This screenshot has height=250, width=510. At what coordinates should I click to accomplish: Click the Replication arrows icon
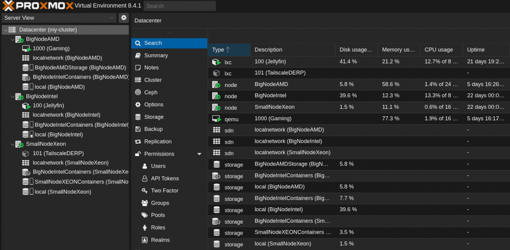(138, 142)
